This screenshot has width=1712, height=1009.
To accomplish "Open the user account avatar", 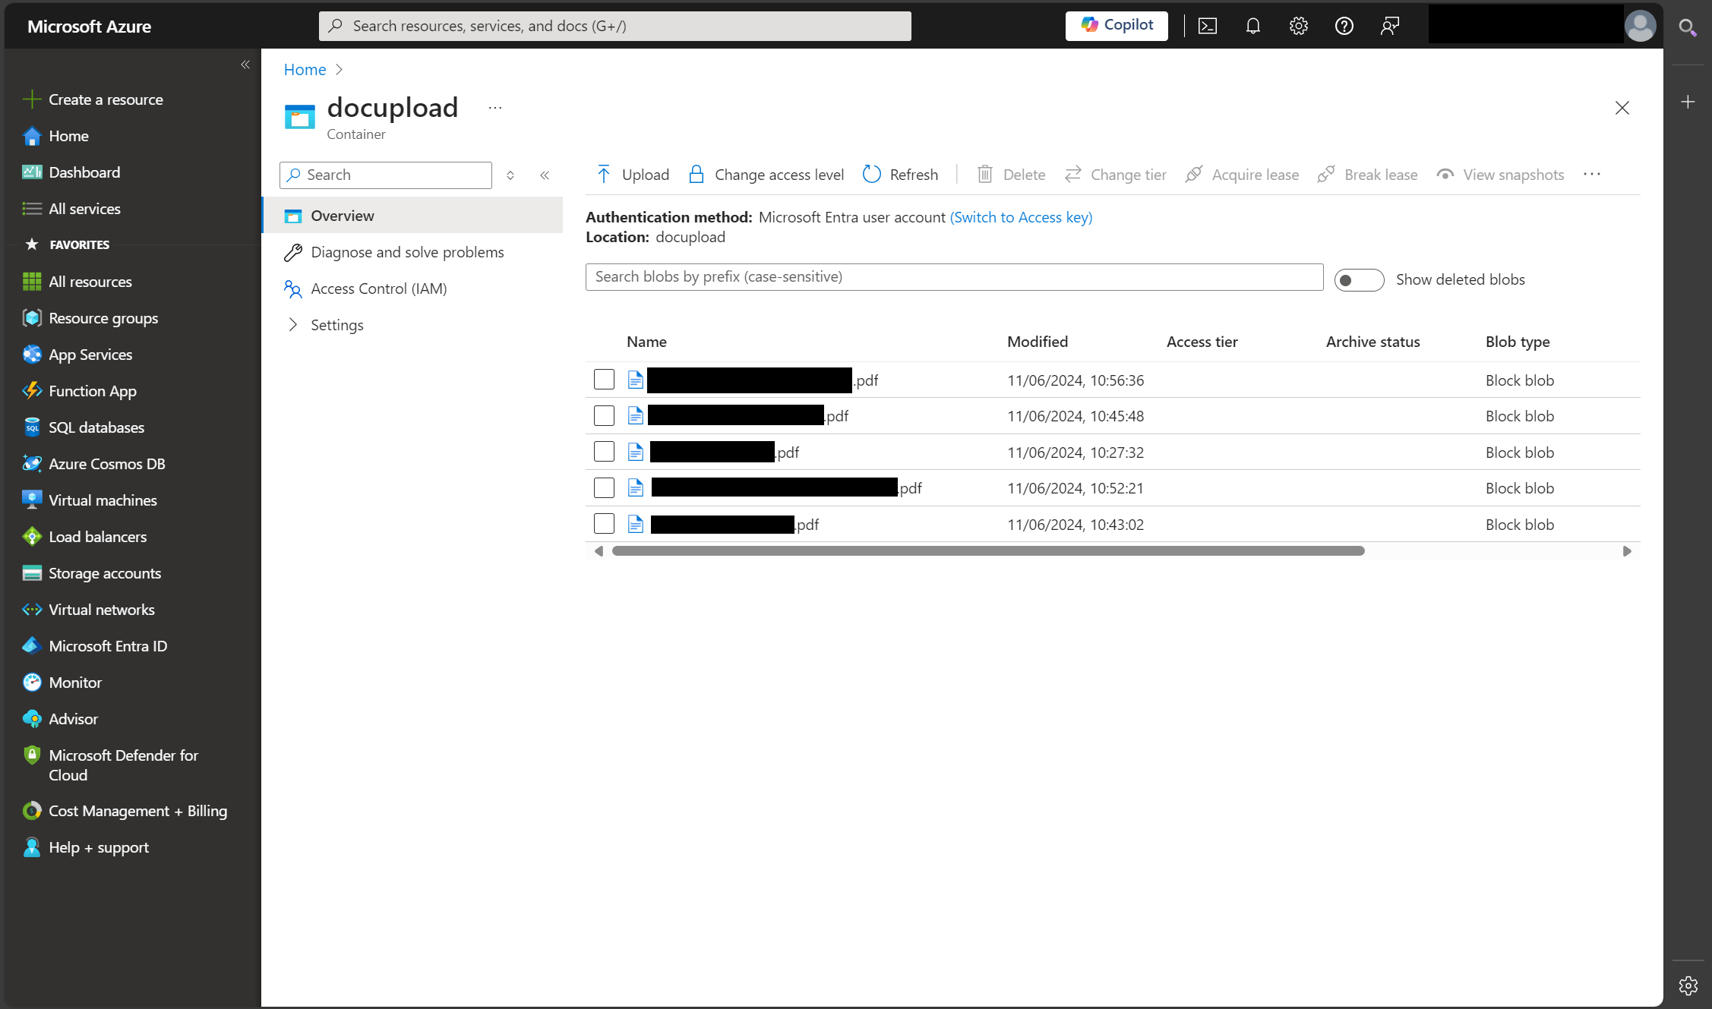I will pyautogui.click(x=1640, y=27).
